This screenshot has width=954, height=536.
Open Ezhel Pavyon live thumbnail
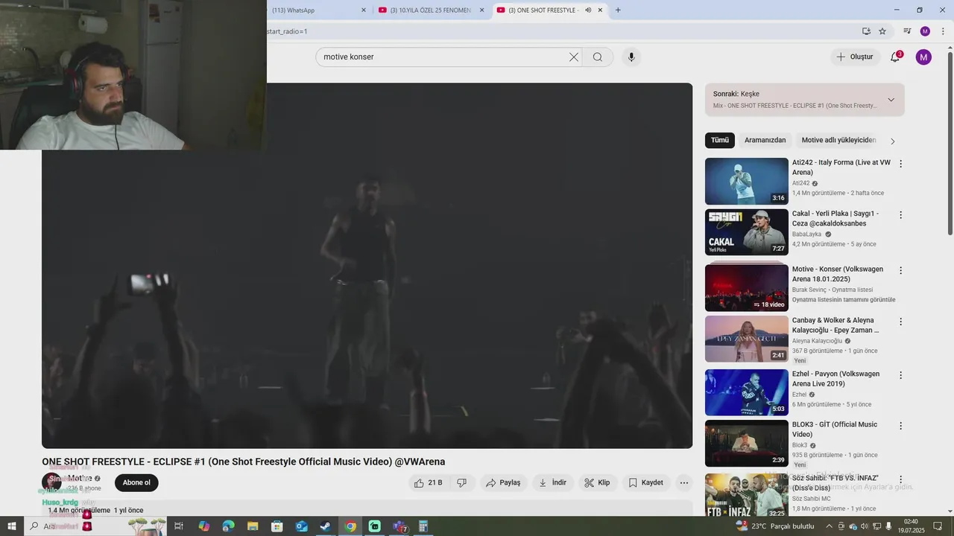click(746, 392)
